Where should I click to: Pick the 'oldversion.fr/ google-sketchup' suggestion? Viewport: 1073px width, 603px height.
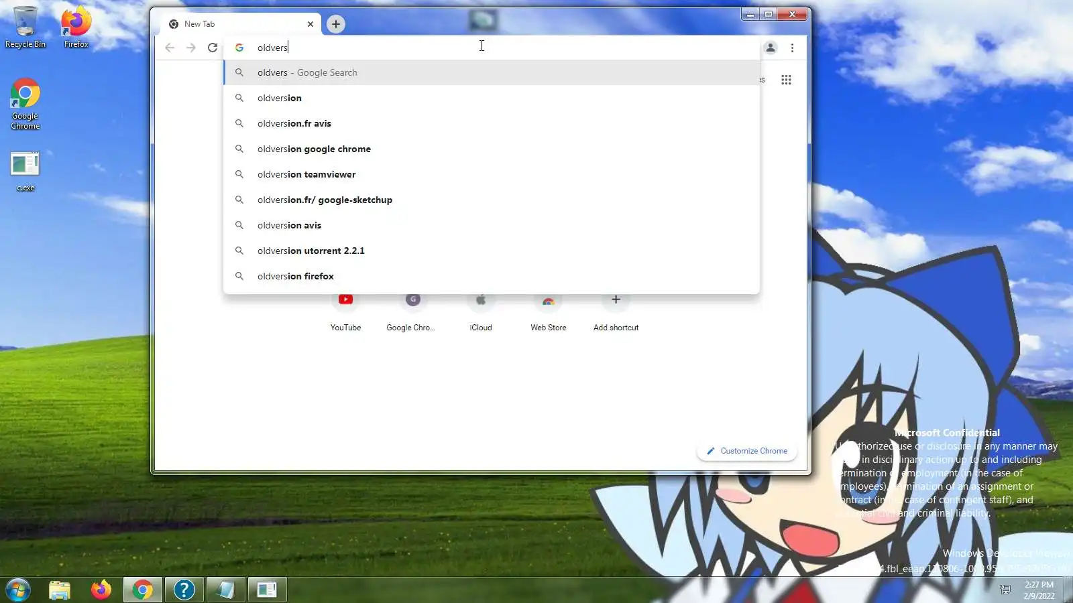pyautogui.click(x=492, y=200)
